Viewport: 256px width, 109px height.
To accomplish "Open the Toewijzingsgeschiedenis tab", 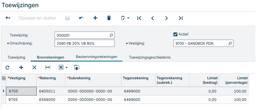I will click(150, 57).
